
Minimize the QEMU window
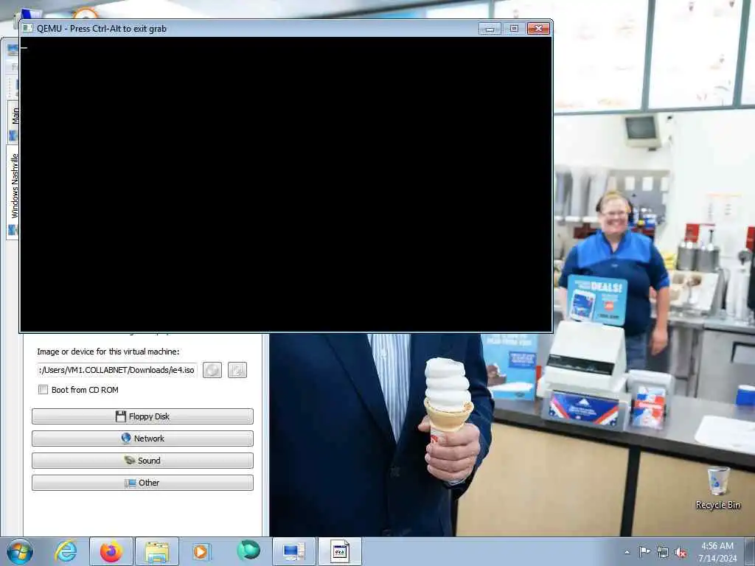click(x=490, y=29)
